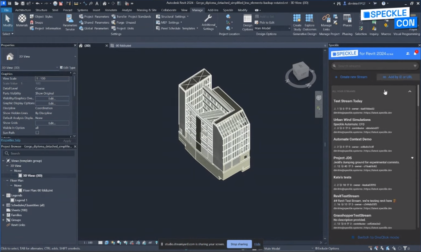Expand the Groups tree node
This screenshot has width=421, height=252.
[3, 220]
